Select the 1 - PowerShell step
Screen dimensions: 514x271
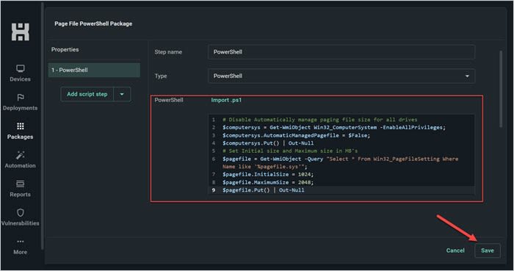[94, 70]
